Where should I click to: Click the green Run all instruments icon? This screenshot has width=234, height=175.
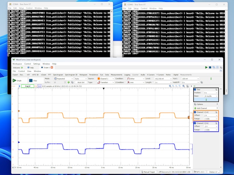coord(206,67)
